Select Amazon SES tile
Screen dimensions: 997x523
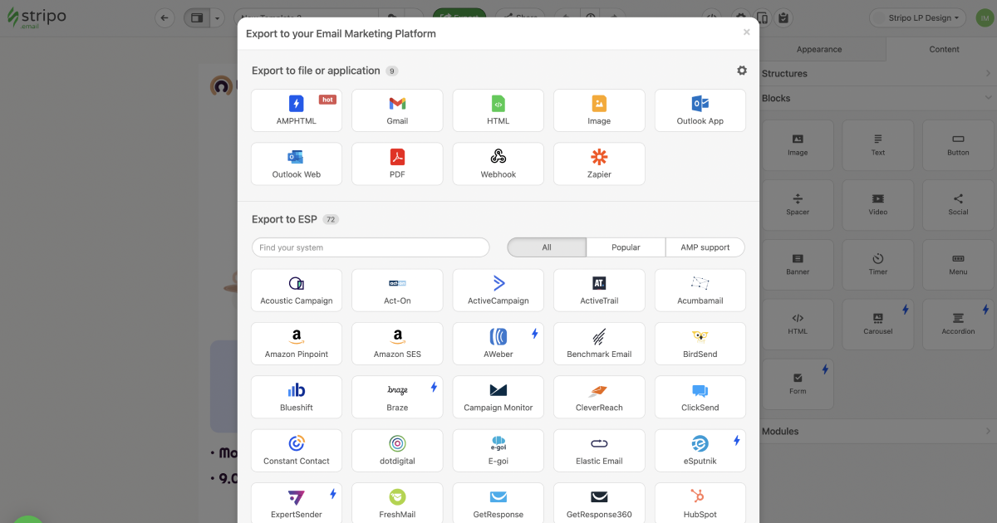397,344
